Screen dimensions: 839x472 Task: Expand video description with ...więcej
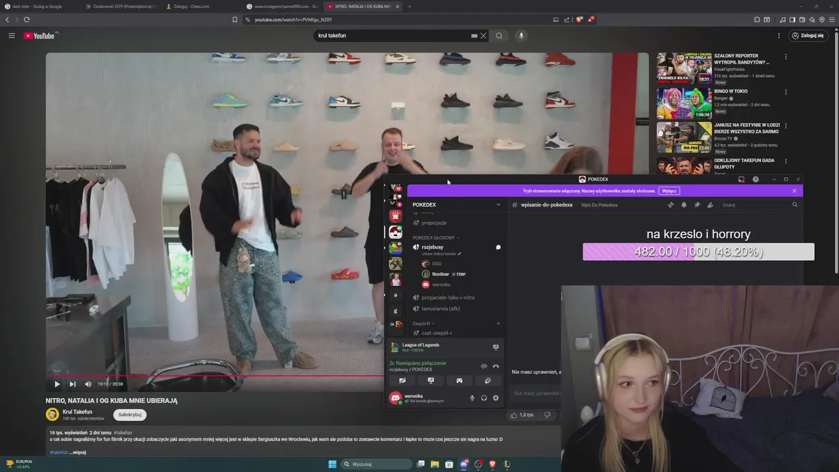(x=79, y=452)
